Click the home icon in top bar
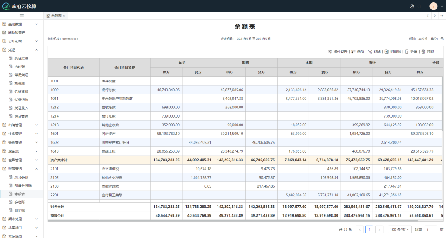 click(419, 6)
